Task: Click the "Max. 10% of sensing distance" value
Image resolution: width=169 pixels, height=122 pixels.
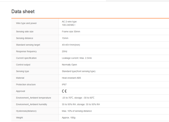Action: click(x=77, y=111)
